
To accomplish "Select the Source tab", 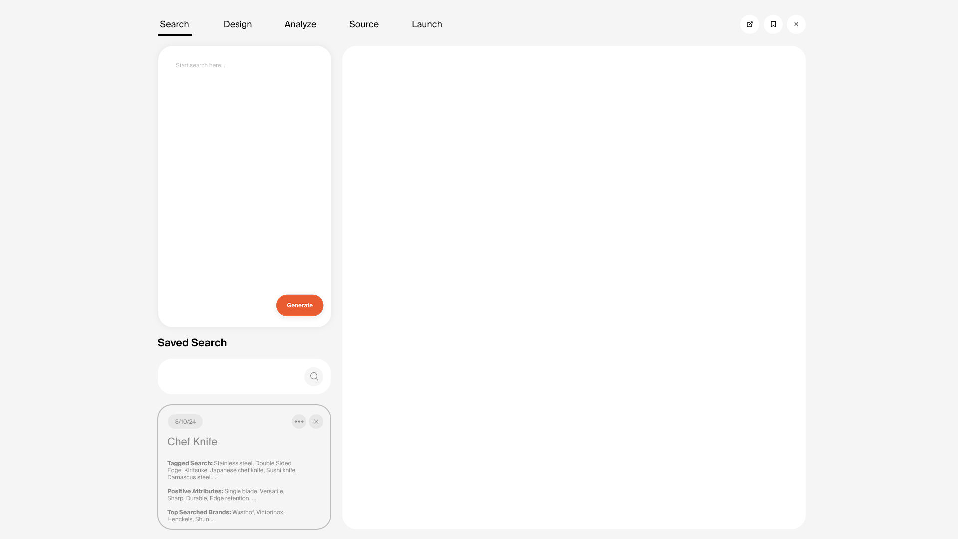I will point(364,24).
